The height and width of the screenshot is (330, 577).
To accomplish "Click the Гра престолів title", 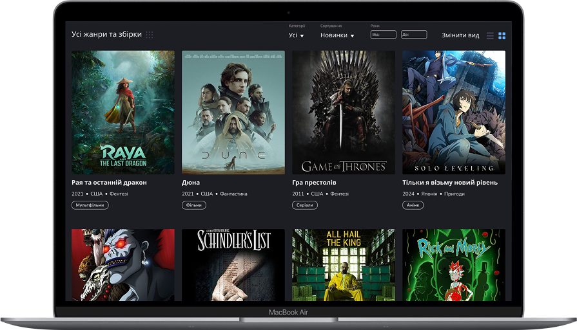I will 314,183.
